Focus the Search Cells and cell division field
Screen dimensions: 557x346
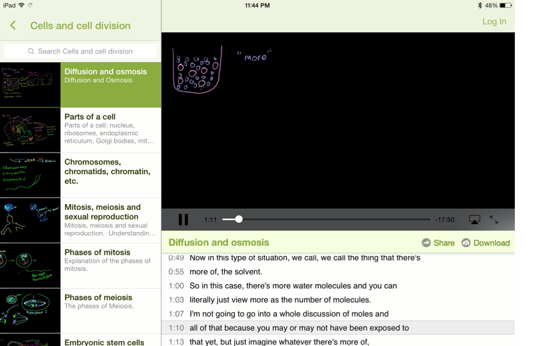[85, 51]
